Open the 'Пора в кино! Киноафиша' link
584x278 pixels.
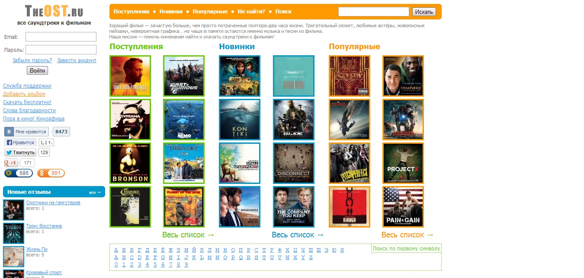coord(34,119)
